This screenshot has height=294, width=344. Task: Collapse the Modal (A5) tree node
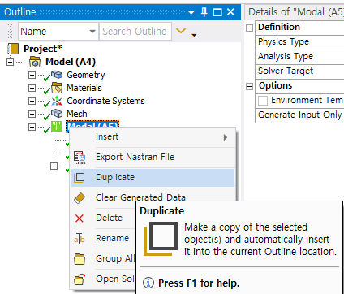32,127
